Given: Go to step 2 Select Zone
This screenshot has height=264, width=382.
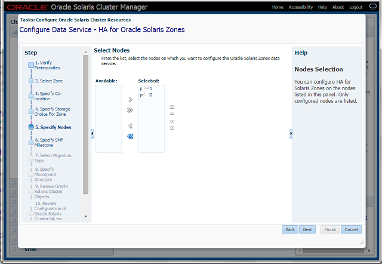Looking at the screenshot, I should (x=49, y=81).
